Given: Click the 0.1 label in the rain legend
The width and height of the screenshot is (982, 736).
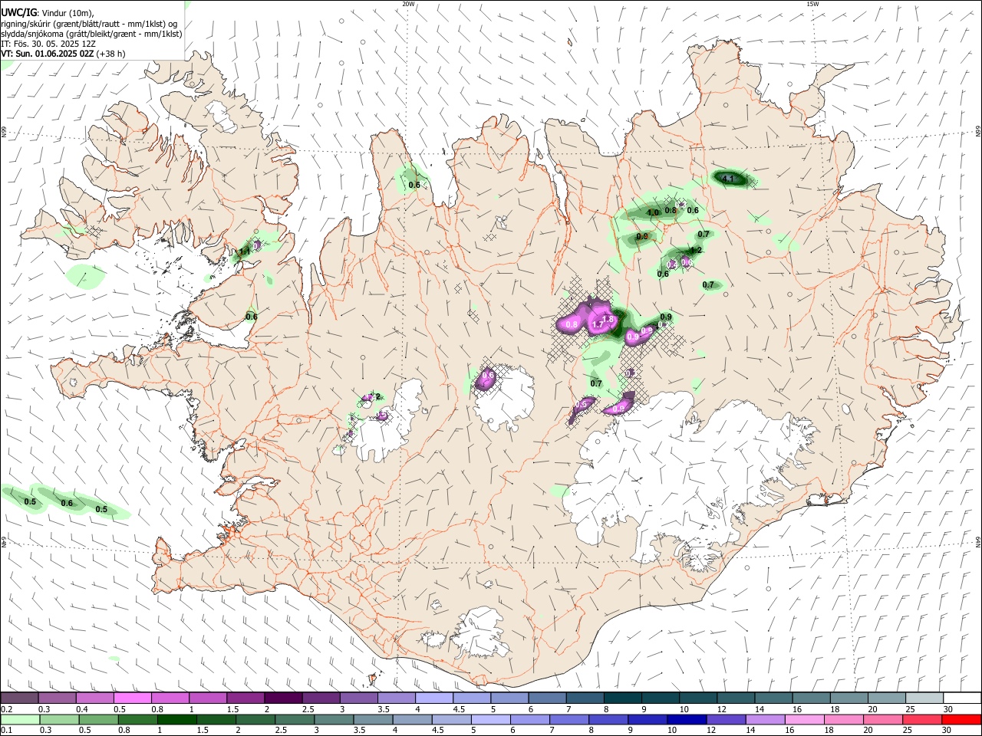Looking at the screenshot, I should pyautogui.click(x=6, y=730).
